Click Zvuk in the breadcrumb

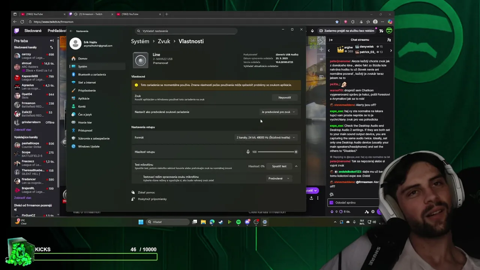tap(164, 41)
